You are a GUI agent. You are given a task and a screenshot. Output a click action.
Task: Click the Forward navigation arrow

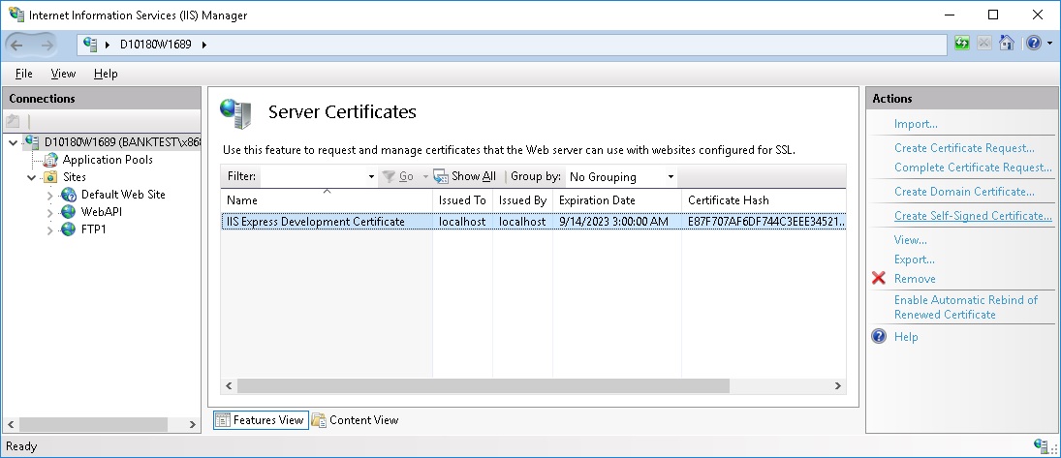pyautogui.click(x=47, y=45)
